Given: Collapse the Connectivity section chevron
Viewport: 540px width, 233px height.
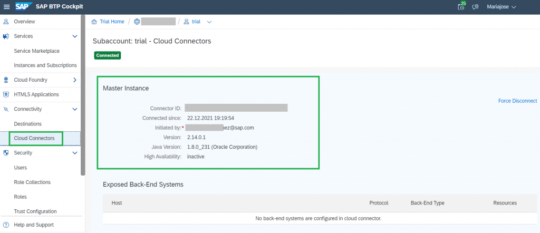Looking at the screenshot, I should [x=75, y=109].
